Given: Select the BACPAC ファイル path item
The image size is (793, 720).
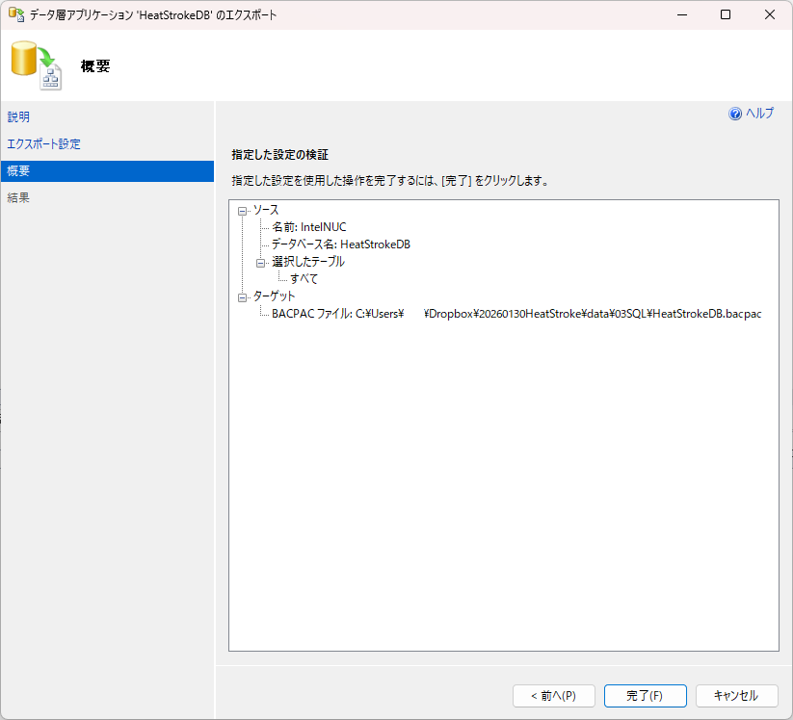Looking at the screenshot, I should (x=515, y=314).
